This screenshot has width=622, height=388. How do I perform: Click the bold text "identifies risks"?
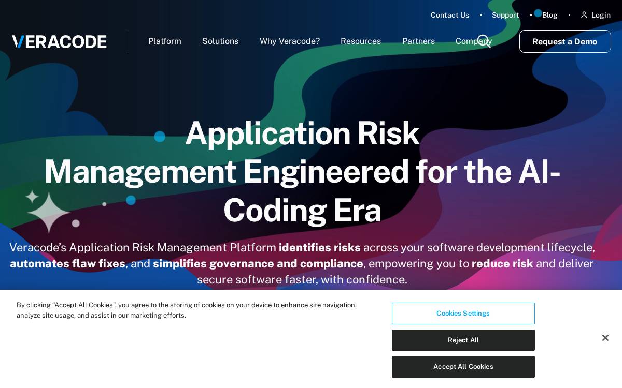click(320, 247)
